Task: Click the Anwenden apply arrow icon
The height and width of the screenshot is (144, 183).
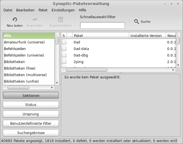Action: tap(35, 19)
